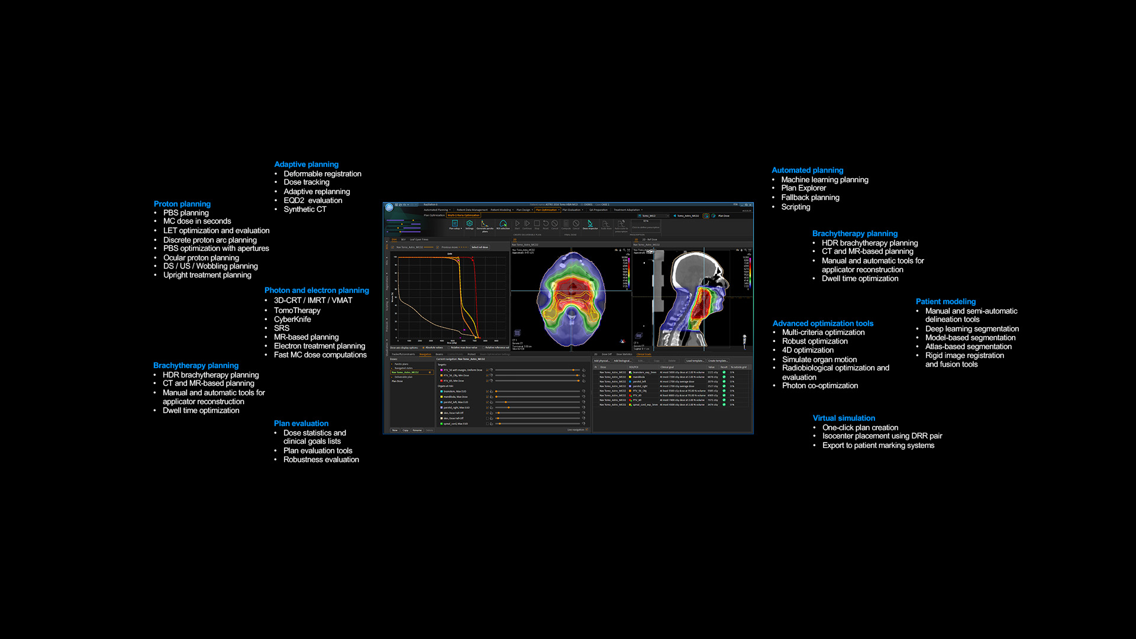Toggle checkbox for brainstem Max EUD
The width and height of the screenshot is (1136, 639).
pos(488,392)
